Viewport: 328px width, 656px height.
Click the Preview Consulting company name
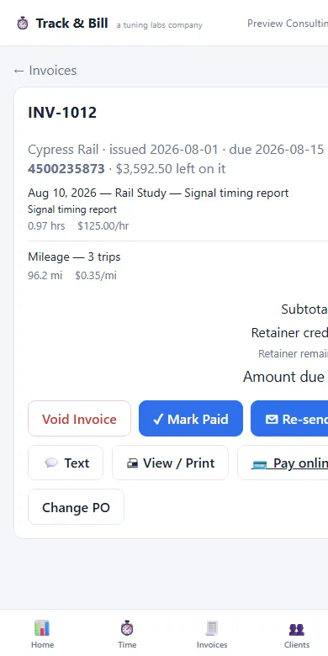[288, 24]
